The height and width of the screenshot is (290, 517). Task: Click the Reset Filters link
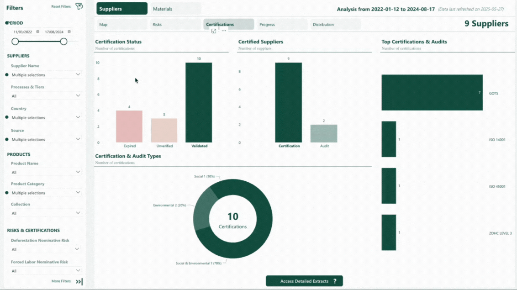tap(61, 6)
